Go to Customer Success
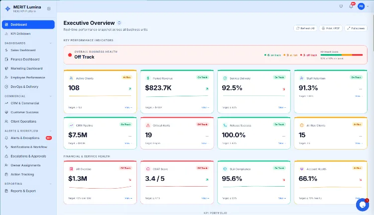The width and height of the screenshot is (374, 215). (x=28, y=112)
